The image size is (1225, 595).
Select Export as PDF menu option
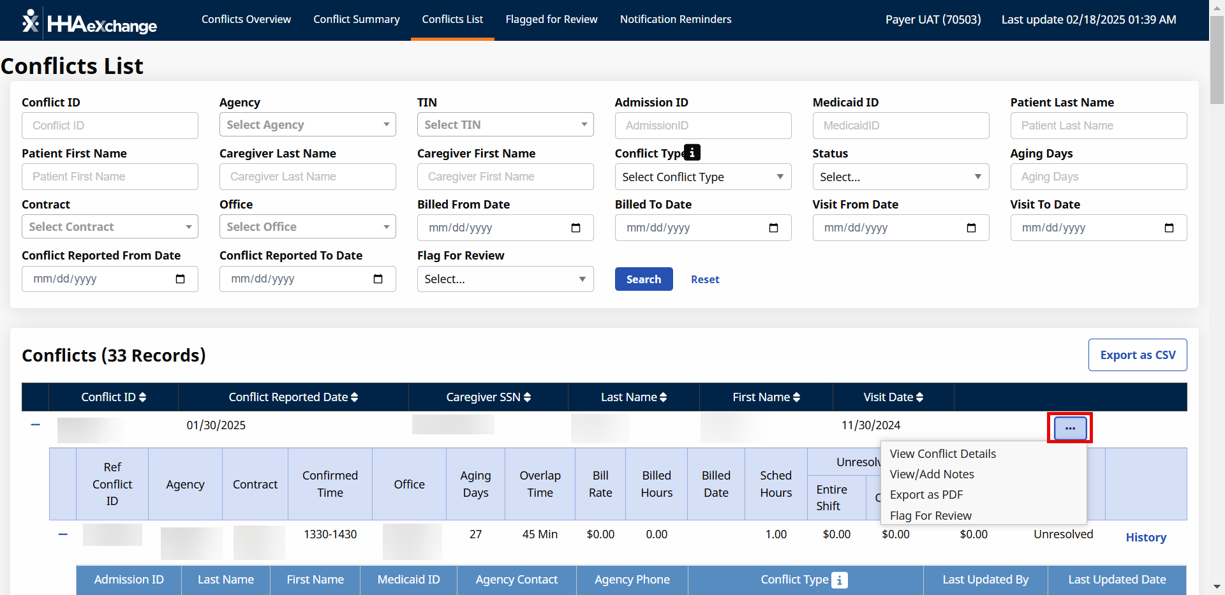926,495
